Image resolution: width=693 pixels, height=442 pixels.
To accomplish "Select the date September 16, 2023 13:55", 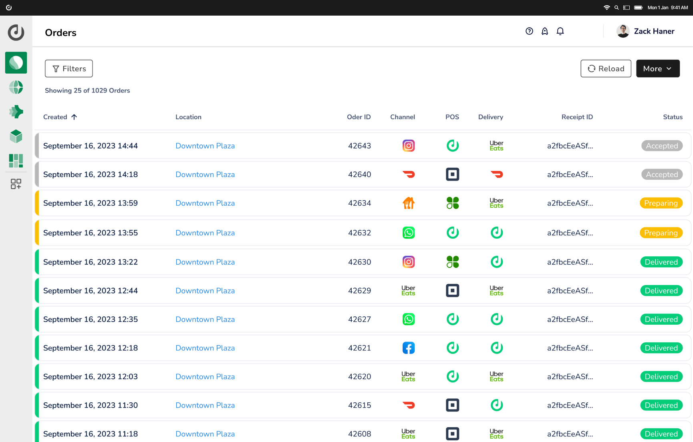I will 91,233.
